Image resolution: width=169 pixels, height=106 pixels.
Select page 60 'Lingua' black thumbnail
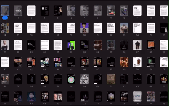[98, 79]
